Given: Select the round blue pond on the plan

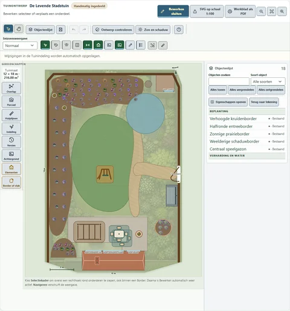Looking at the screenshot, I should click(x=146, y=114).
